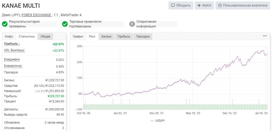The width and height of the screenshot is (273, 131).
Task: Click the Торговые привилегии подтверждены text
Action: click(x=85, y=24)
